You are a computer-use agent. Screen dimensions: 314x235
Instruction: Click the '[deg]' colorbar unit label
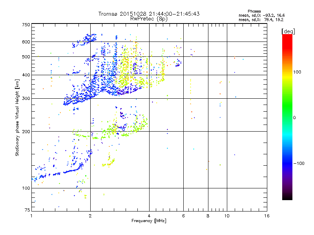click(x=288, y=32)
